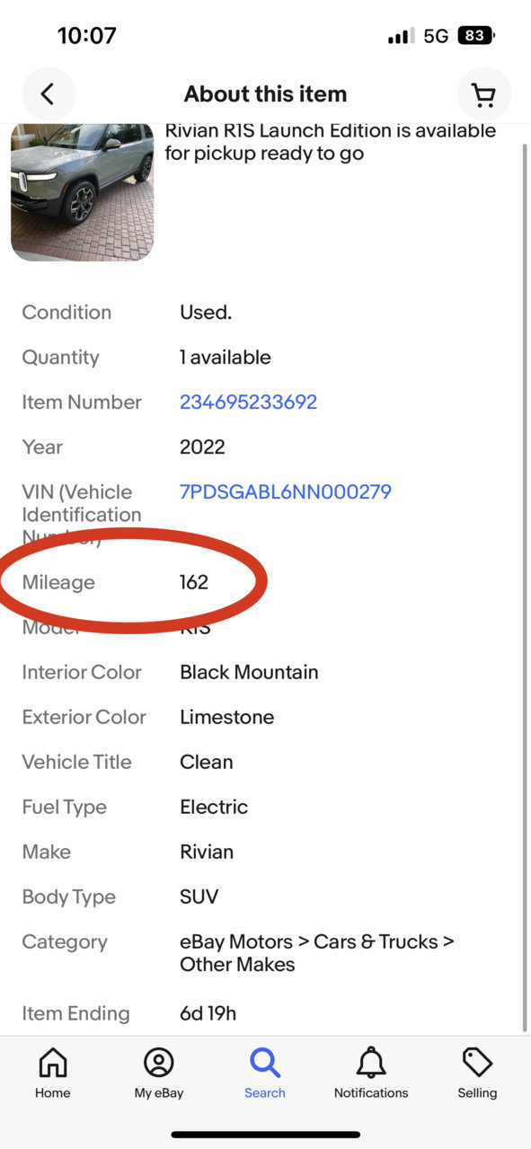Open the Rivian vehicle thumbnail image

83,191
